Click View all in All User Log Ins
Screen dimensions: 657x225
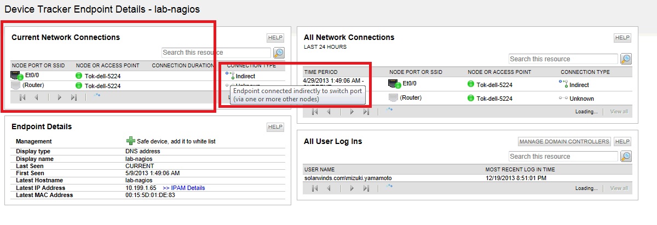(x=619, y=188)
